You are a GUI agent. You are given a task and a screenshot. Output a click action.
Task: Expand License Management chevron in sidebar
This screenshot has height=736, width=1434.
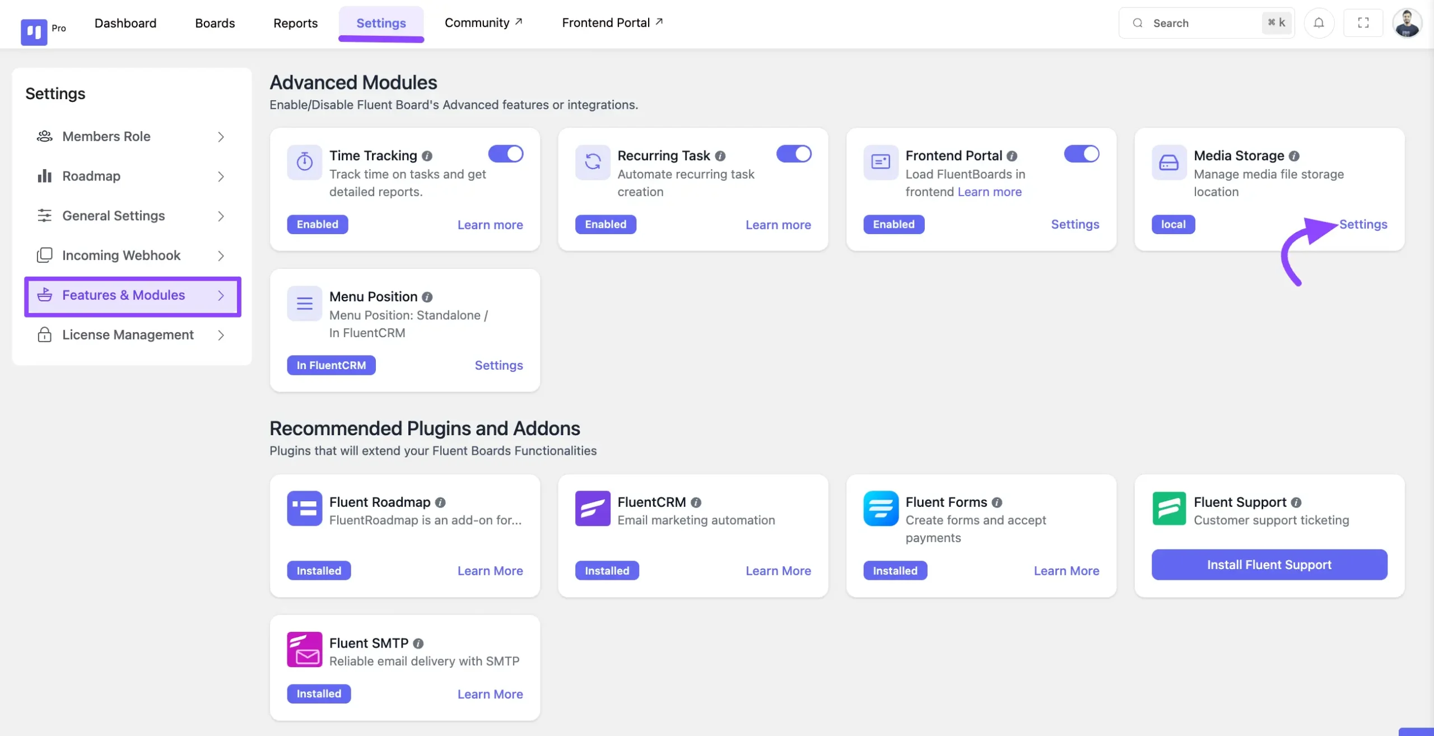click(x=221, y=335)
